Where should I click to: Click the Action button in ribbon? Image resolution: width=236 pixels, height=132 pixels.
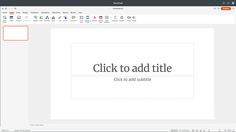pyautogui.click(x=65, y=19)
